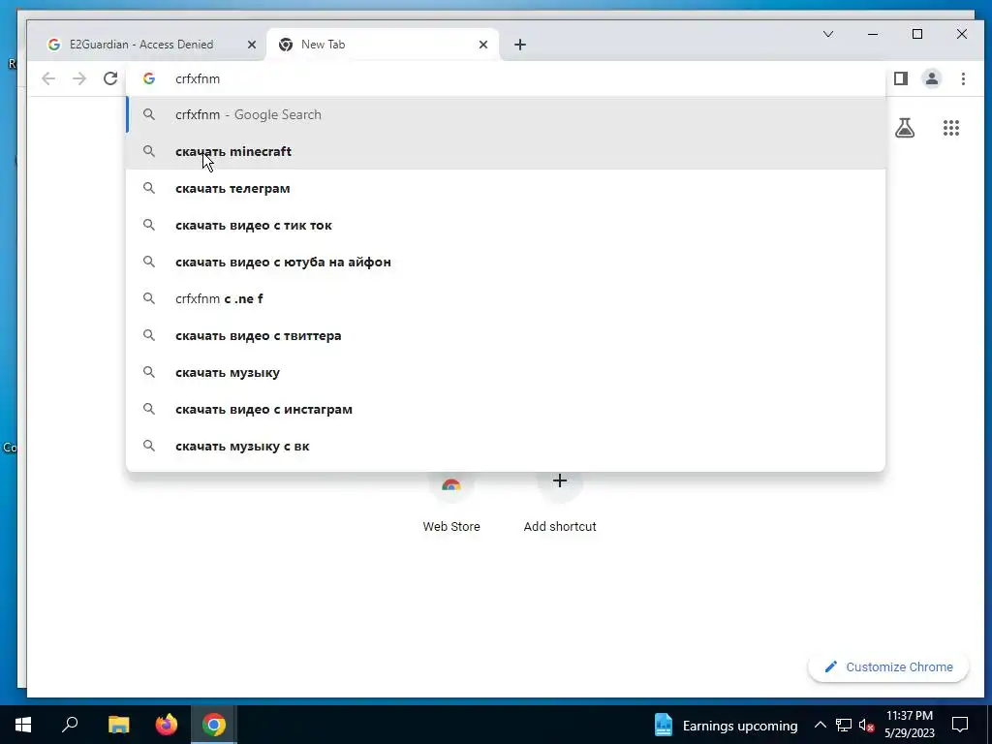Switch to E2Guardian - Access Denied tab
Viewport: 992px width, 744px height.
(x=141, y=45)
